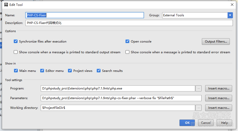Click in the Description text field
The image size is (238, 131).
129,23
